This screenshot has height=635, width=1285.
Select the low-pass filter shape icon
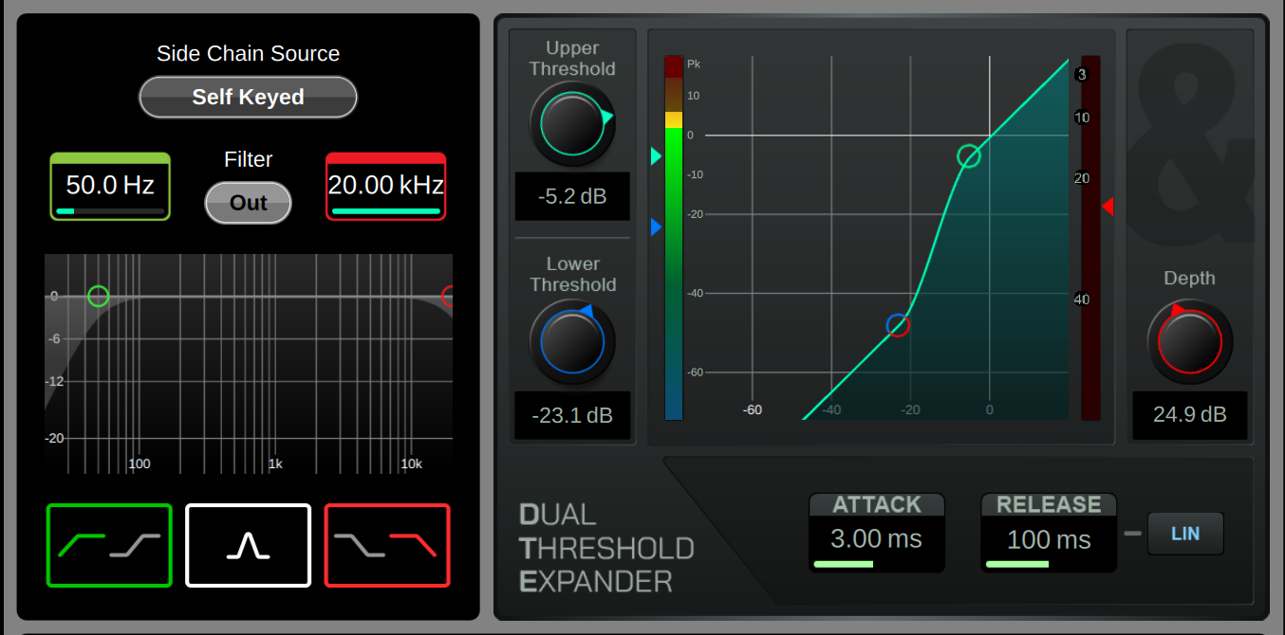pos(387,546)
